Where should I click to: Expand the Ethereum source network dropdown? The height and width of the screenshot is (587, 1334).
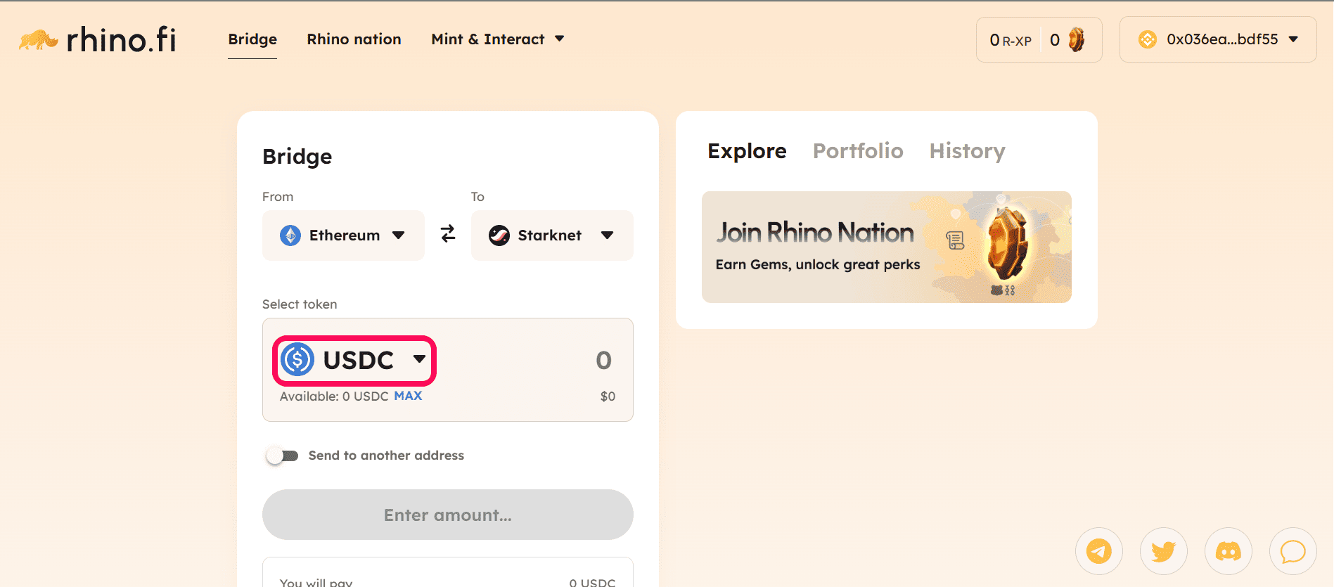pos(343,236)
